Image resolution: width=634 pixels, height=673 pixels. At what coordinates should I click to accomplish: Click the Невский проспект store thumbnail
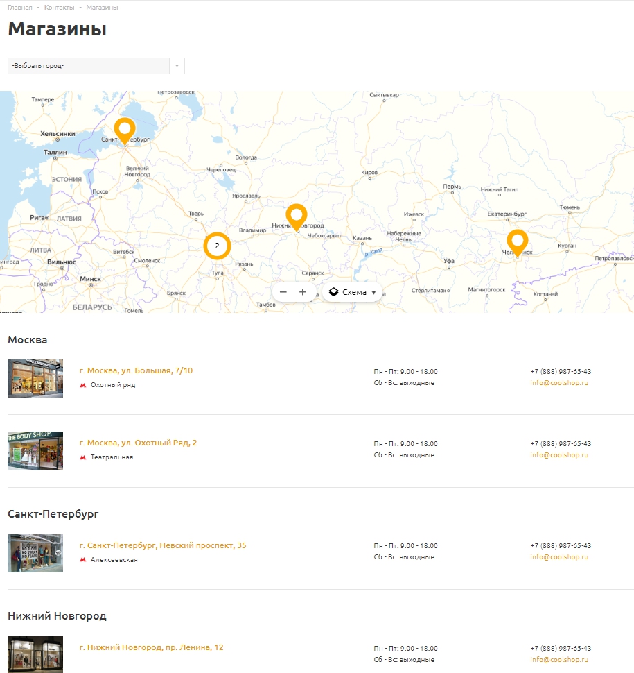pos(35,553)
